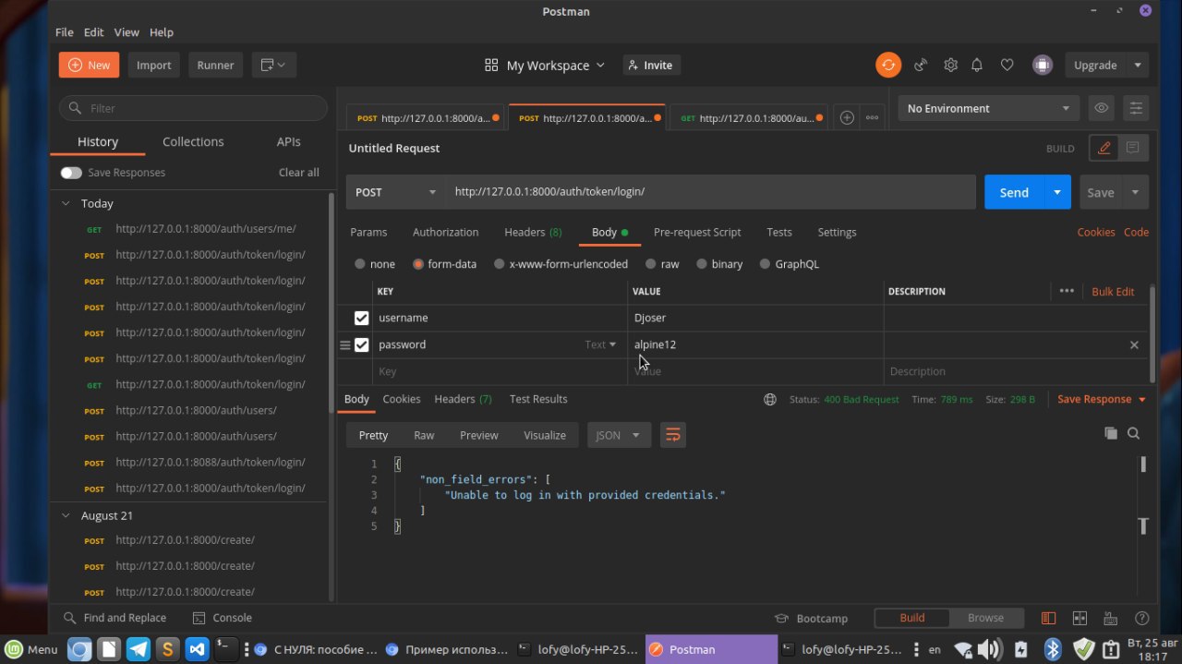
Task: Toggle the wrap lines icon in response
Action: 673,435
